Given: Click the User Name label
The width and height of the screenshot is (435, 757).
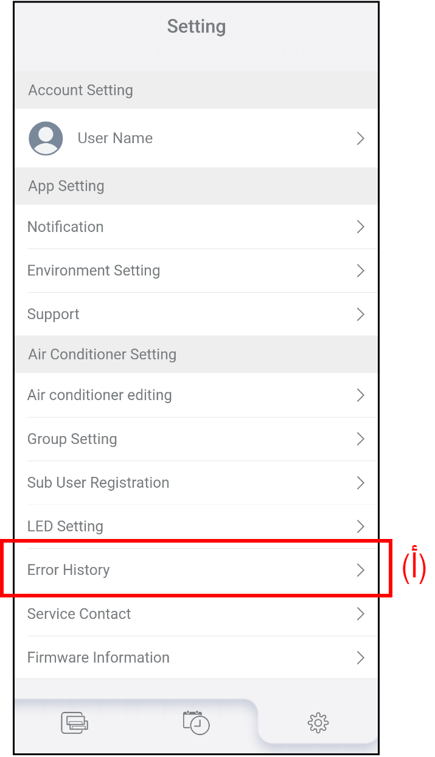Looking at the screenshot, I should point(115,138).
